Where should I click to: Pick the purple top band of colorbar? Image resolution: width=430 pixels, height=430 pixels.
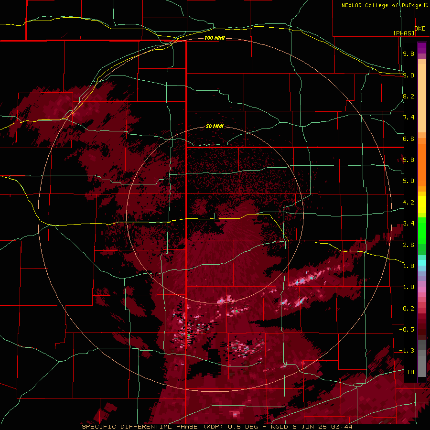(x=422, y=48)
